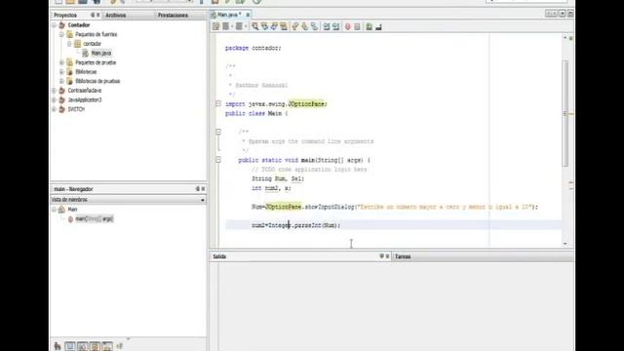This screenshot has width=624, height=351.
Task: Stop Macro Recording icon
Action: [358, 26]
